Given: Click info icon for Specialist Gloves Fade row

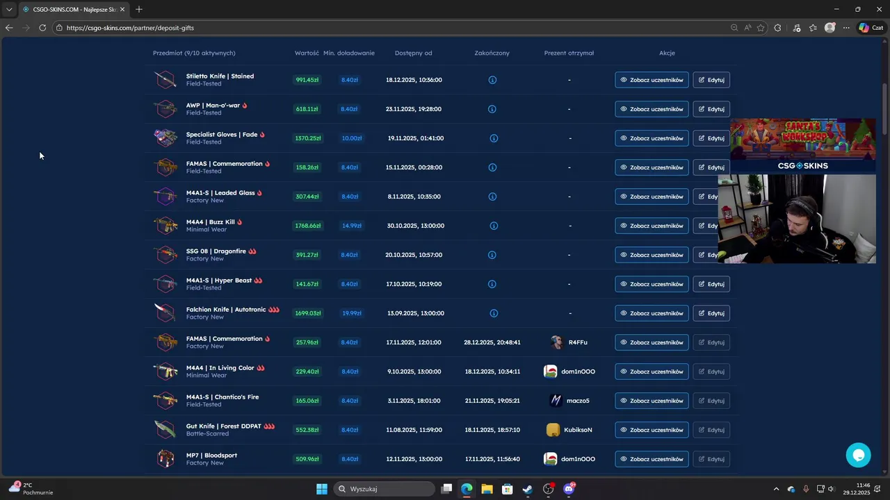Looking at the screenshot, I should tap(494, 138).
